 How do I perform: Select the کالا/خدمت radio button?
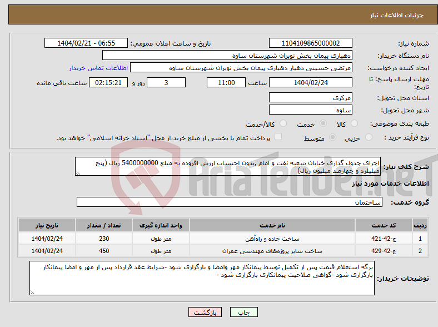point(283,123)
